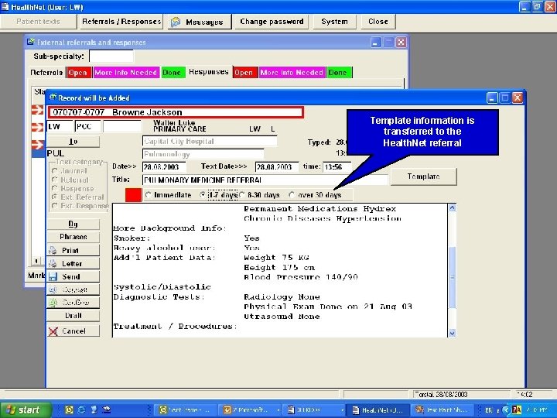Image resolution: width=557 pixels, height=418 pixels.
Task: Click the ZA tray icon
Action: pyautogui.click(x=517, y=409)
